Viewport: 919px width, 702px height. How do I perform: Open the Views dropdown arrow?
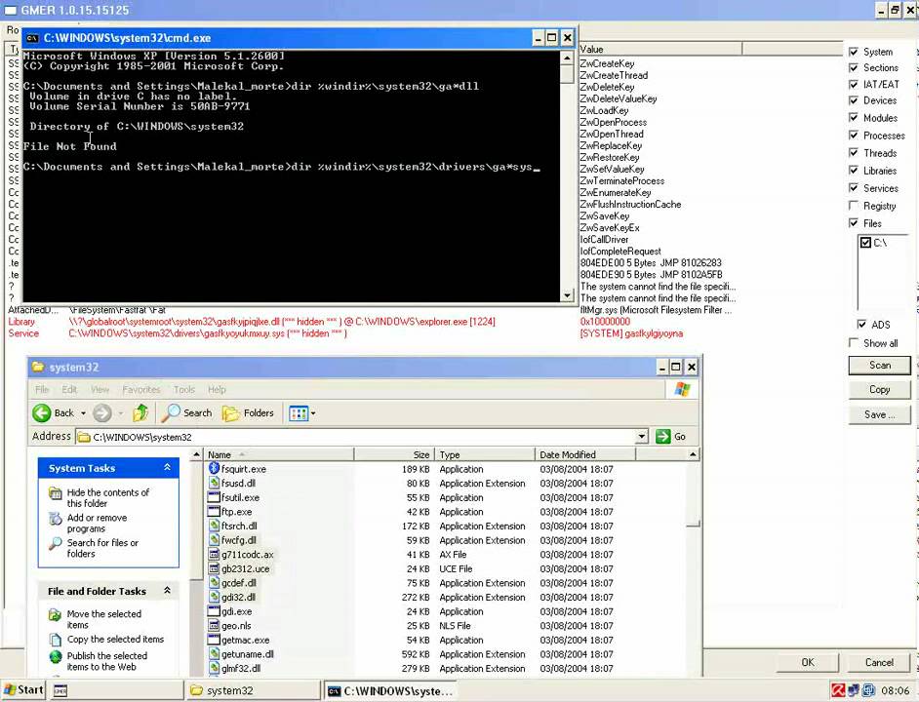(x=313, y=413)
